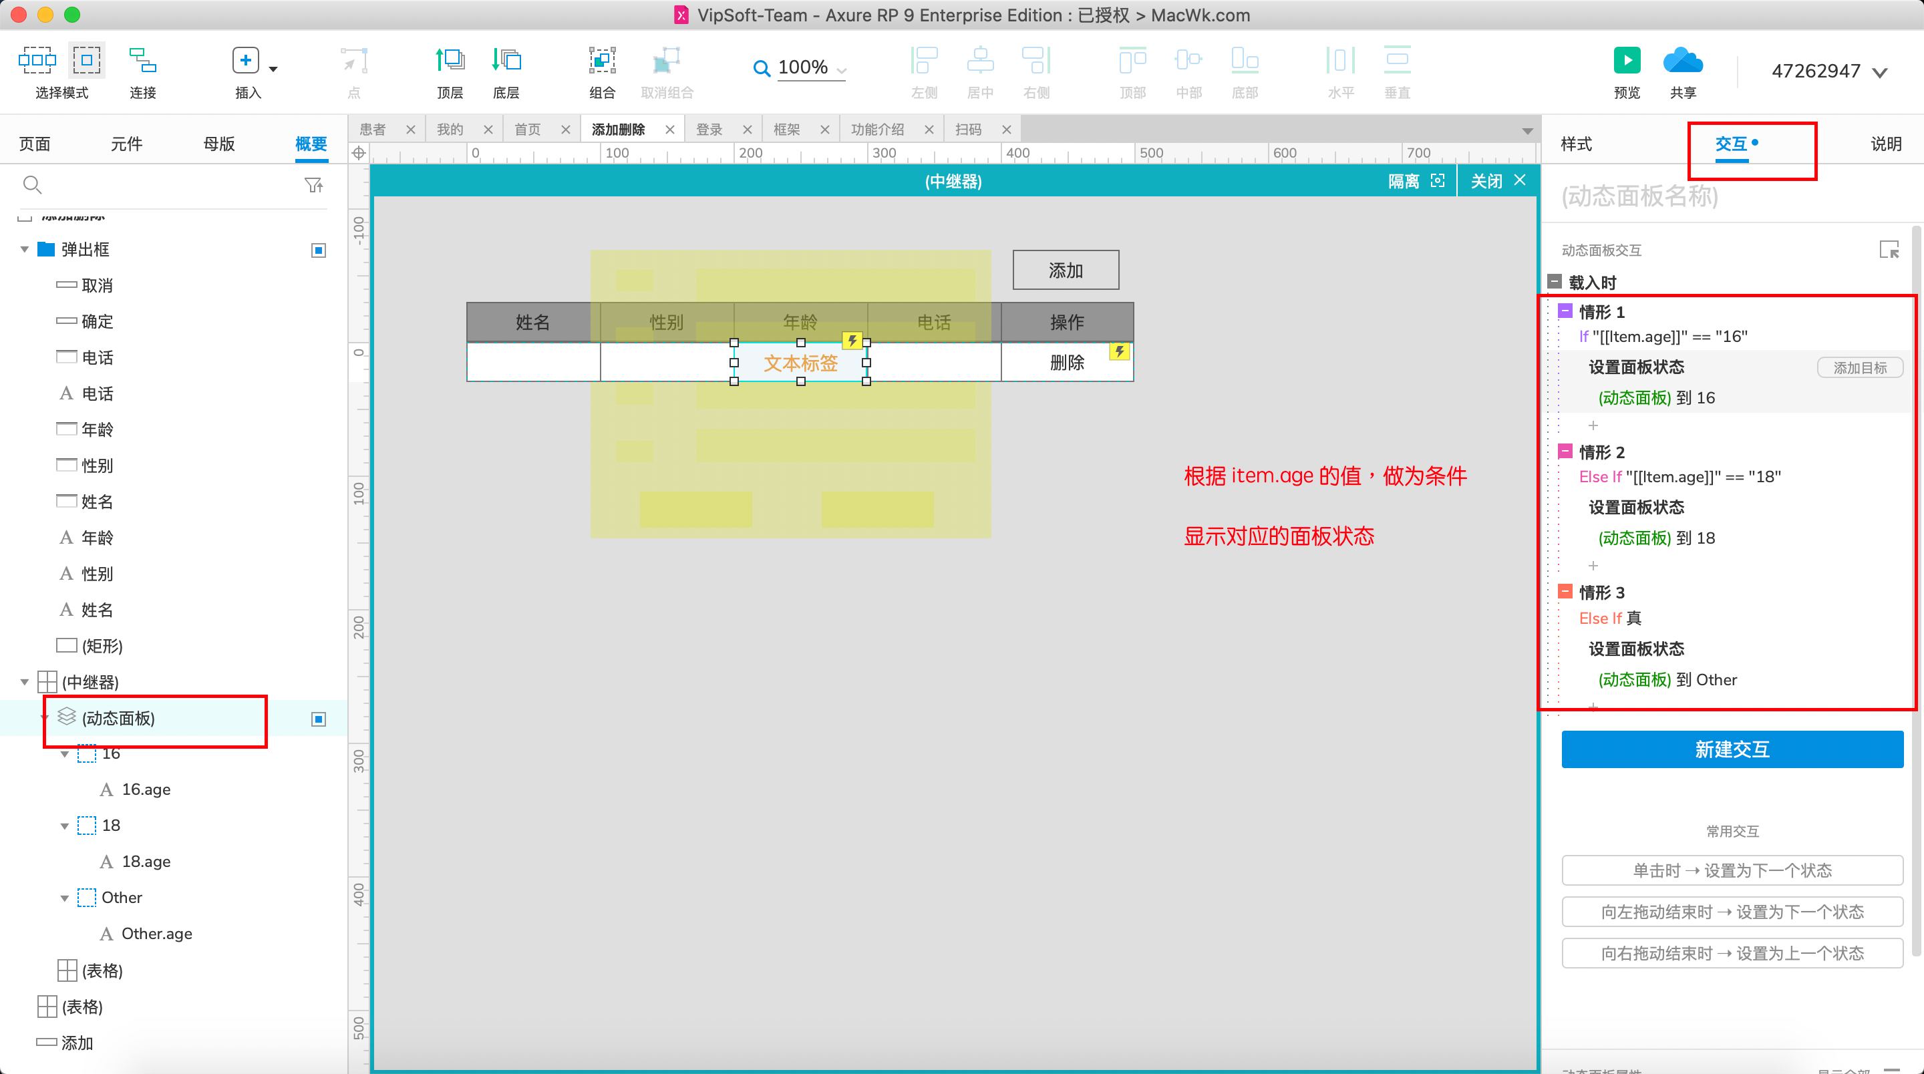Click the 共享 cloud share icon
Image resolution: width=1924 pixels, height=1074 pixels.
pyautogui.click(x=1683, y=61)
